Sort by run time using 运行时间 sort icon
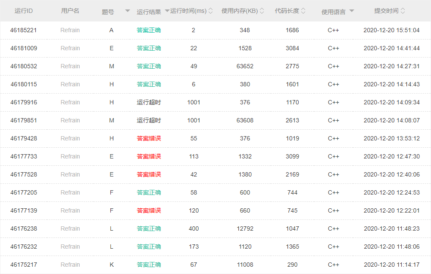 pos(210,11)
